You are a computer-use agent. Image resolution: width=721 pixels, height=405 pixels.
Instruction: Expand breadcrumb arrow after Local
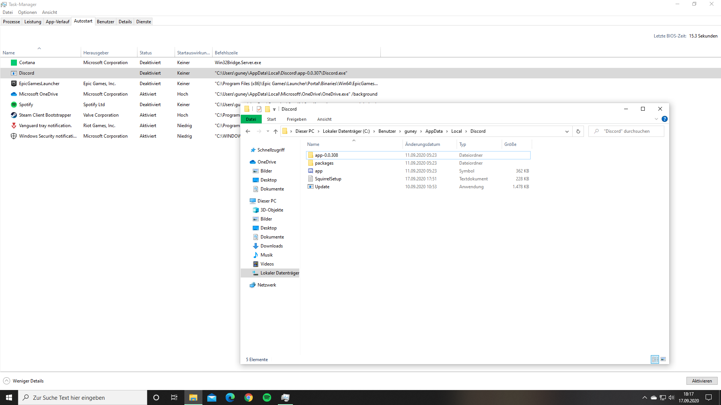point(466,131)
